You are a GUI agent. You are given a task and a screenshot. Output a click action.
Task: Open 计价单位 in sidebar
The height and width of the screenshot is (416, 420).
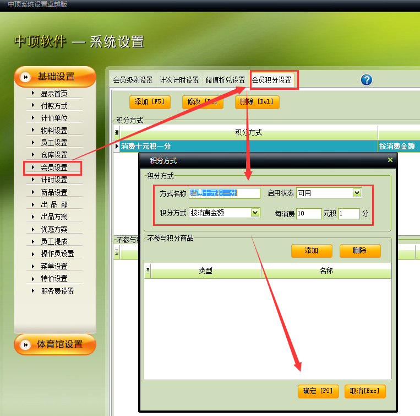(54, 118)
